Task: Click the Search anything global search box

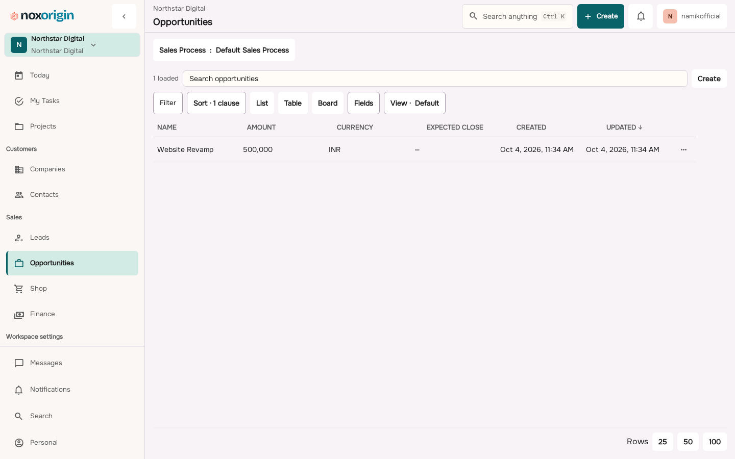Action: pos(518,16)
